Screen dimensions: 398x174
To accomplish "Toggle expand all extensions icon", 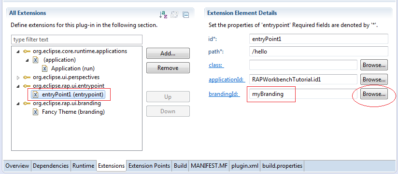I will pos(175,15).
